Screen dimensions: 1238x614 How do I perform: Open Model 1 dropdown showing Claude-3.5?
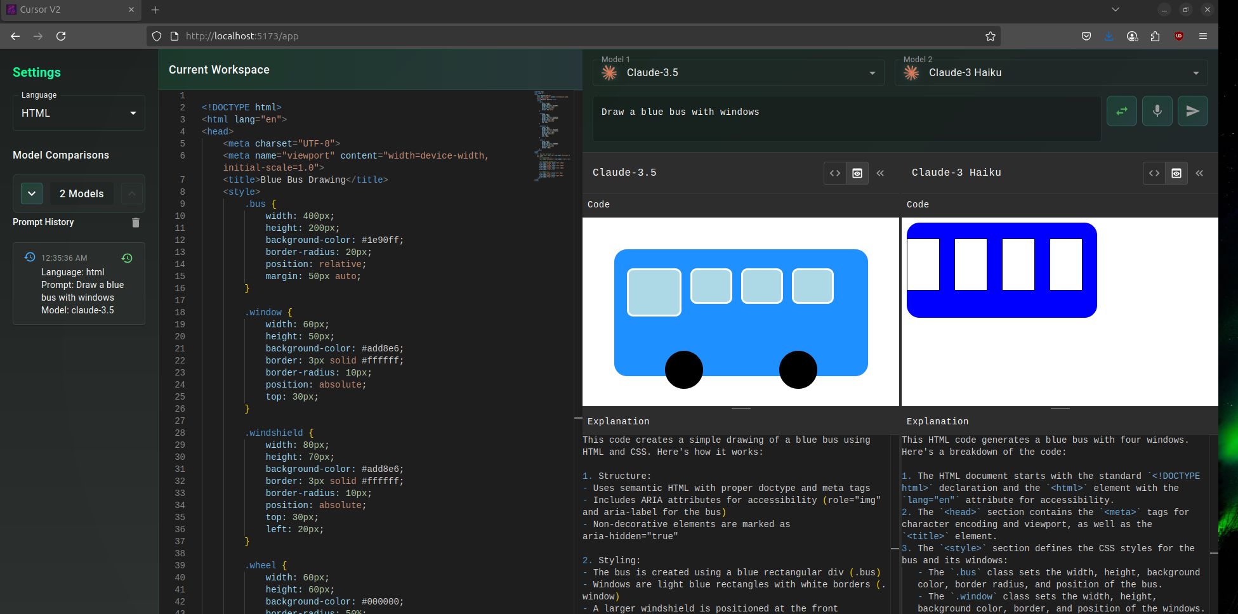pos(739,73)
